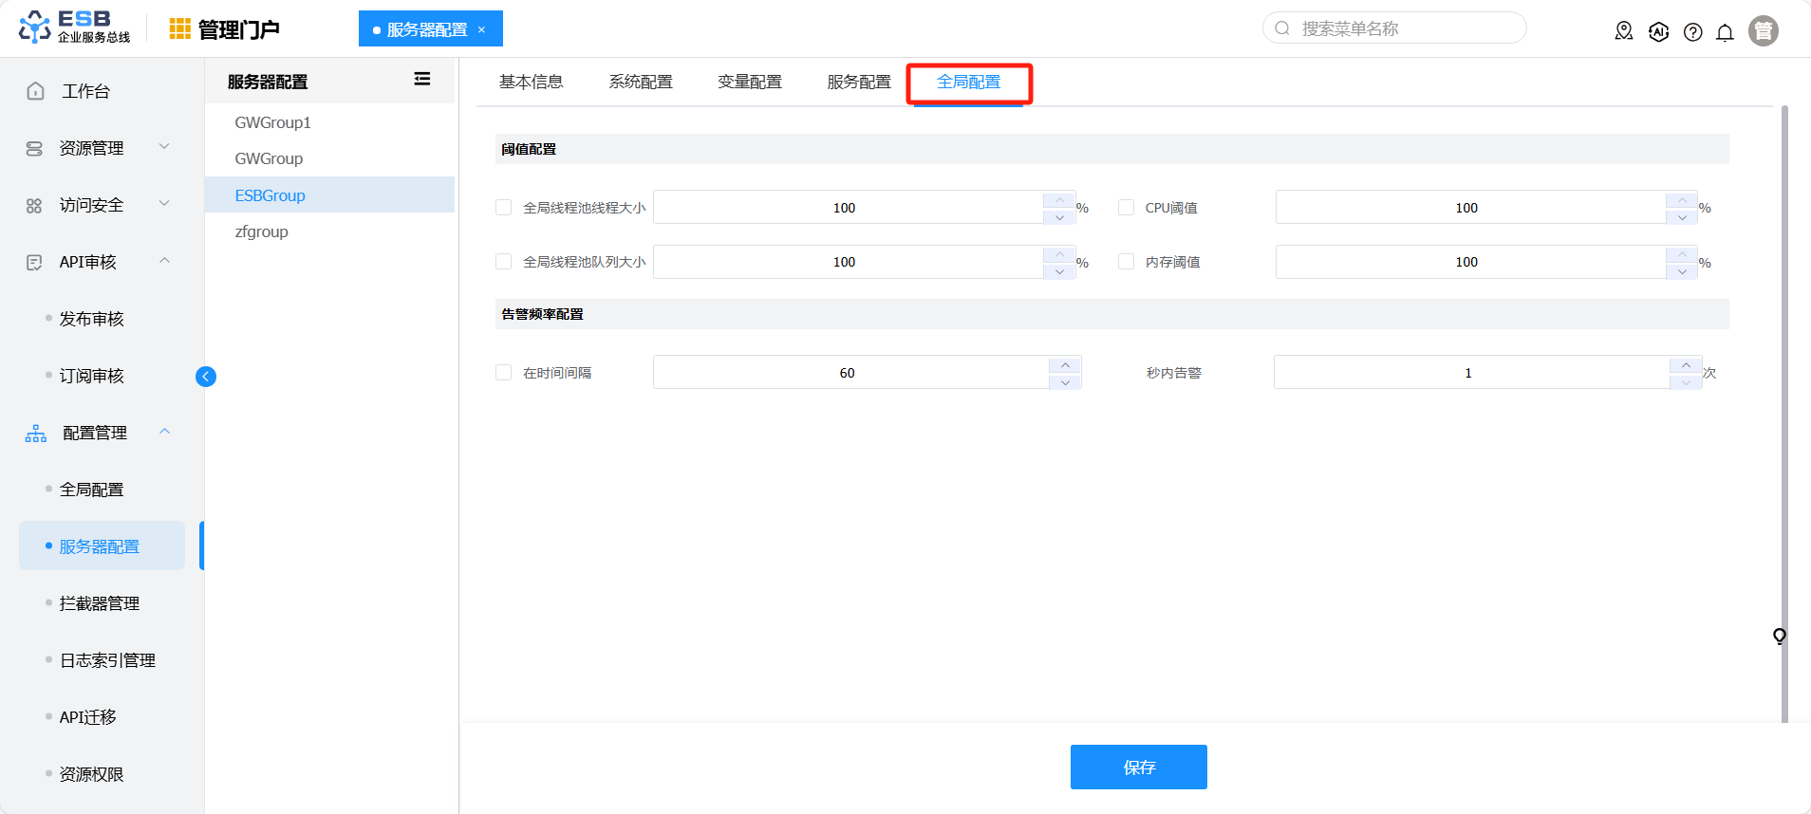
Task: Tick the 在时间间隔 checkbox
Action: point(504,373)
